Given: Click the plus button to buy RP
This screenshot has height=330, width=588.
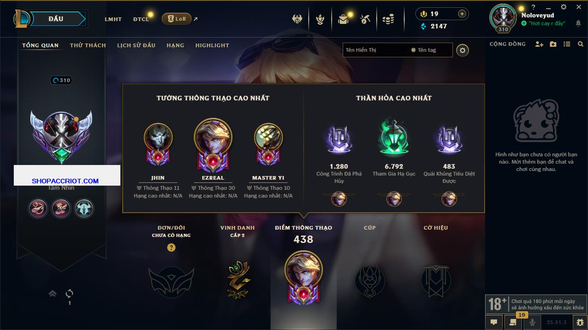Looking at the screenshot, I should click(462, 14).
